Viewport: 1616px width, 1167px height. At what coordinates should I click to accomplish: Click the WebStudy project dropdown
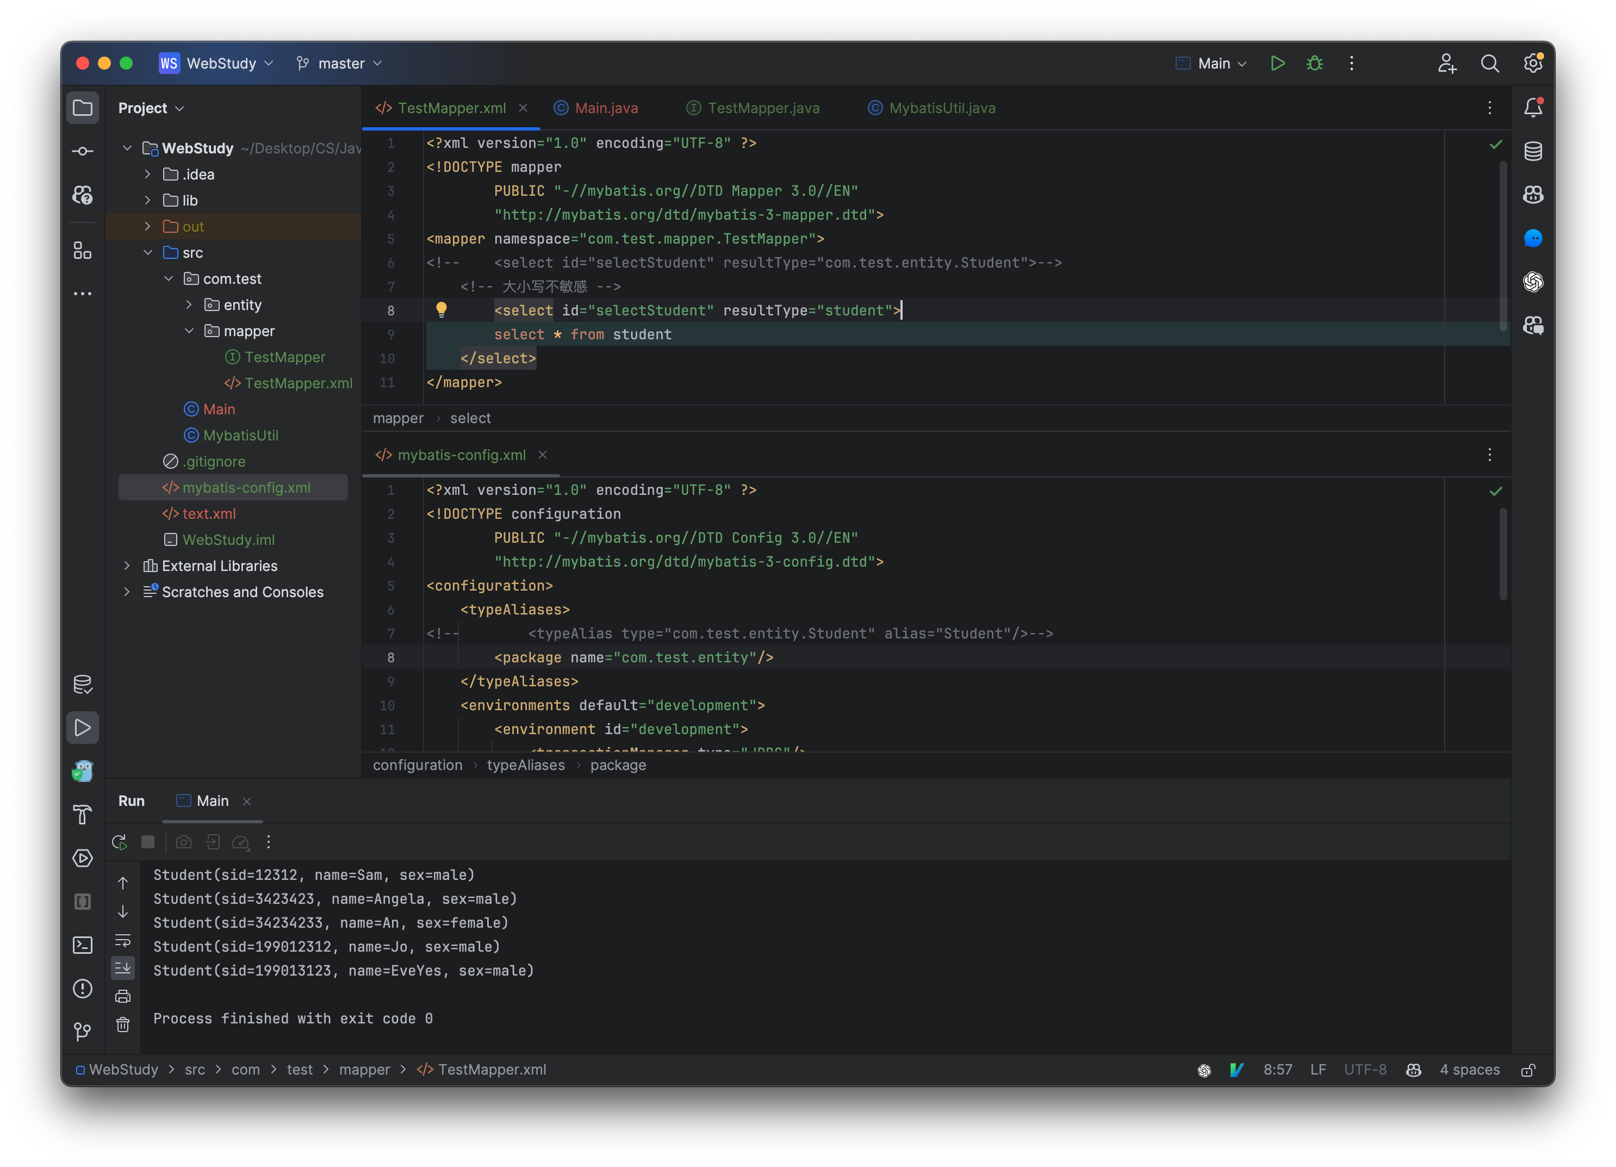[233, 63]
